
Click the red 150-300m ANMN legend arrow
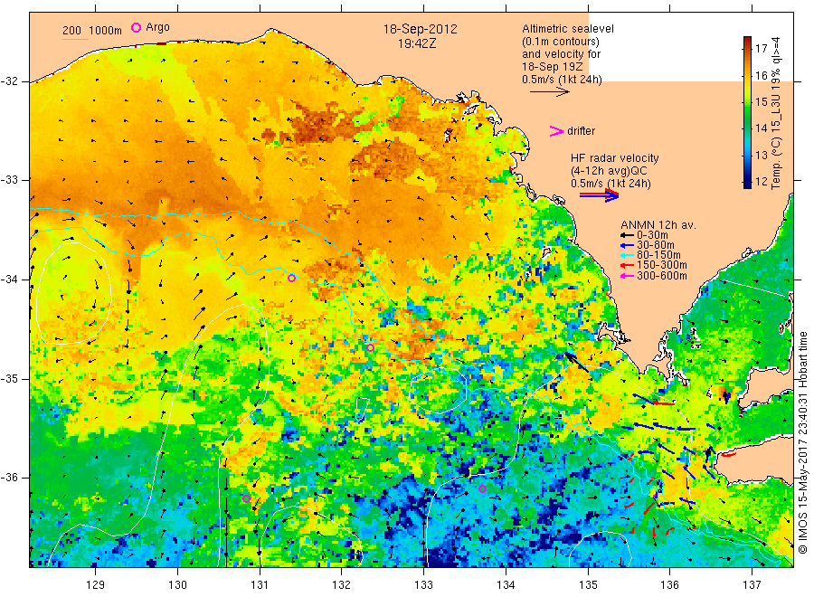(x=627, y=266)
